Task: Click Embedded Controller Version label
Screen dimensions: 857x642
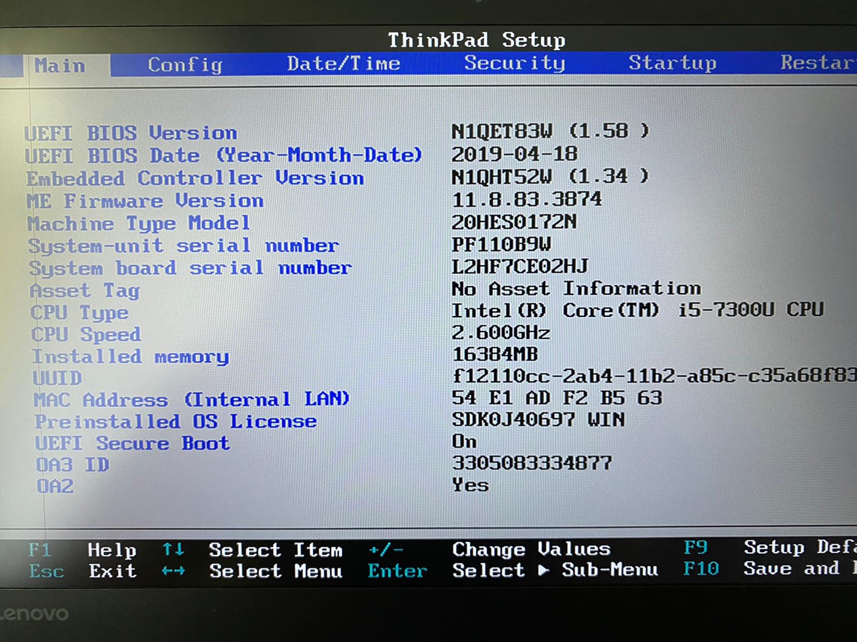Action: click(x=195, y=178)
